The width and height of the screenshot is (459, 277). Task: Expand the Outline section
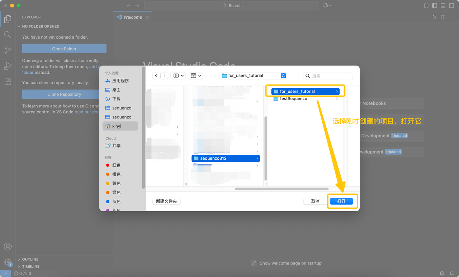pyautogui.click(x=30, y=259)
